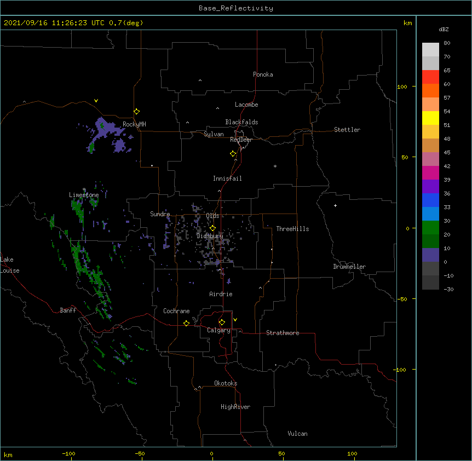Click the Airdrie label
Image resolution: width=472 pixels, height=461 pixels.
221,294
